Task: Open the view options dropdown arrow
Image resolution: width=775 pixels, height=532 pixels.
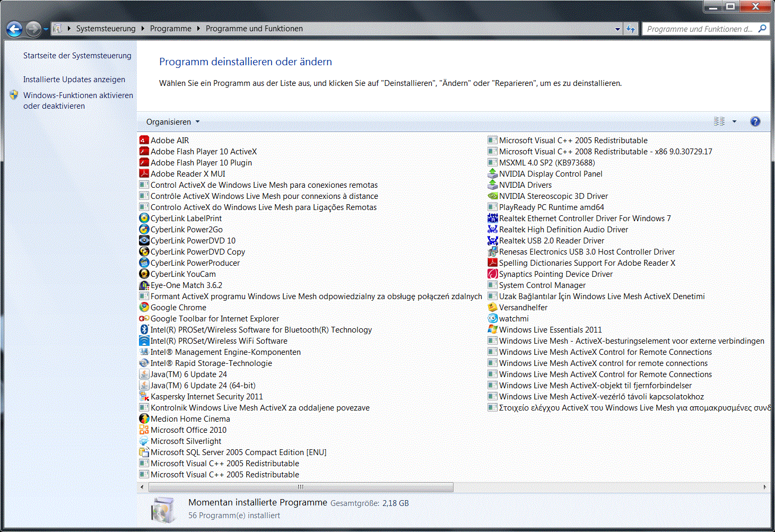Action: [735, 121]
